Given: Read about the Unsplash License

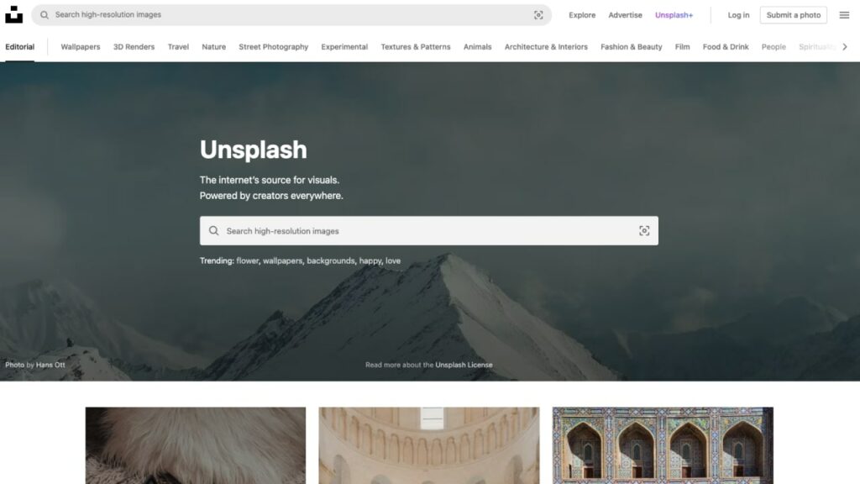Looking at the screenshot, I should (x=464, y=365).
